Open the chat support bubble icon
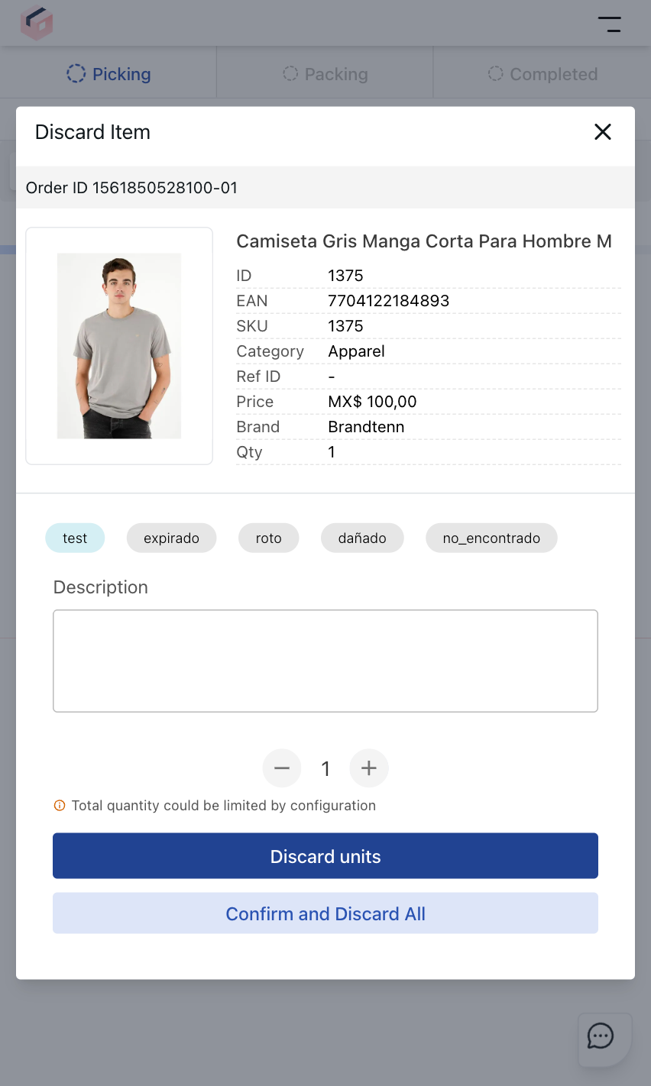 pos(601,1036)
